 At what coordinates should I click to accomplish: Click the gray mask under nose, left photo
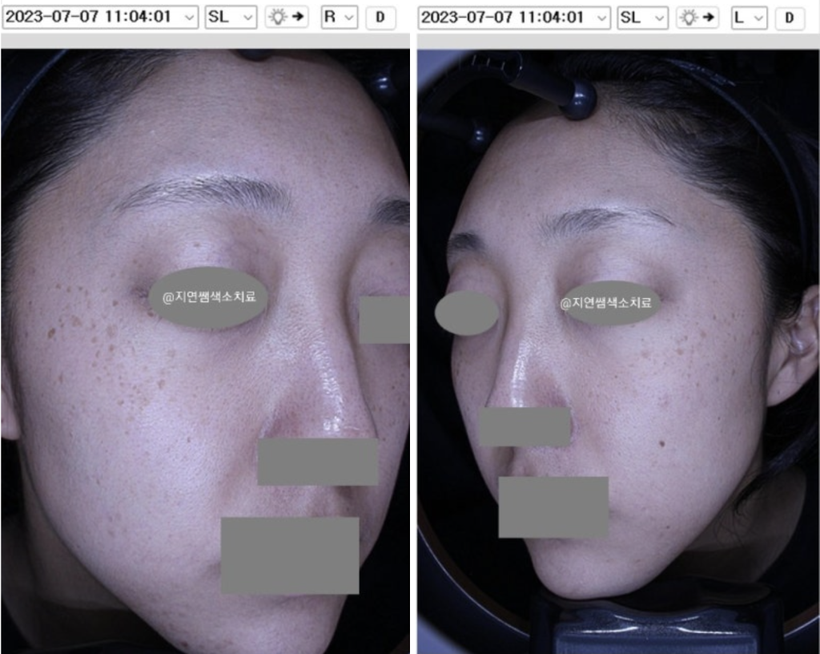[x=318, y=462]
